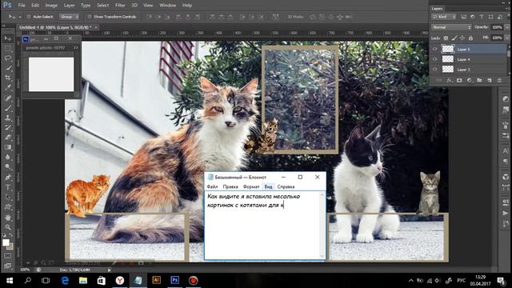The width and height of the screenshot is (512, 288).
Task: Open the Filter menu
Action: [120, 6]
